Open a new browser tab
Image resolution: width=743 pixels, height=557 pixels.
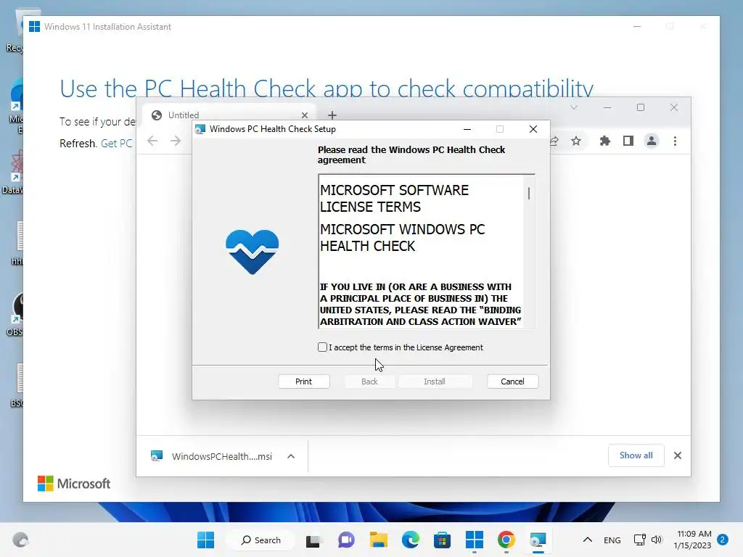pyautogui.click(x=332, y=115)
